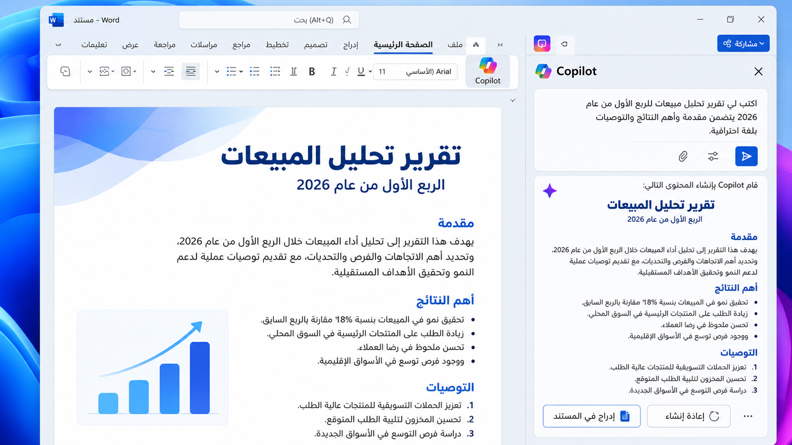Switch to the عرض tab

131,44
